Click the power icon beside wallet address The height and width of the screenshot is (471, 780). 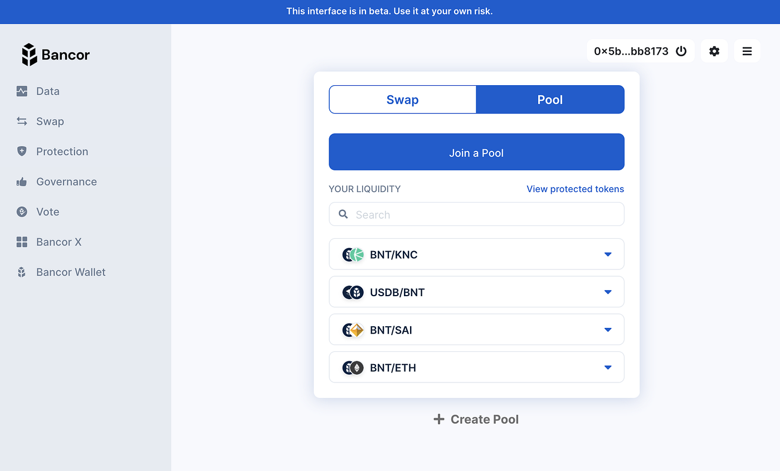[x=681, y=51]
